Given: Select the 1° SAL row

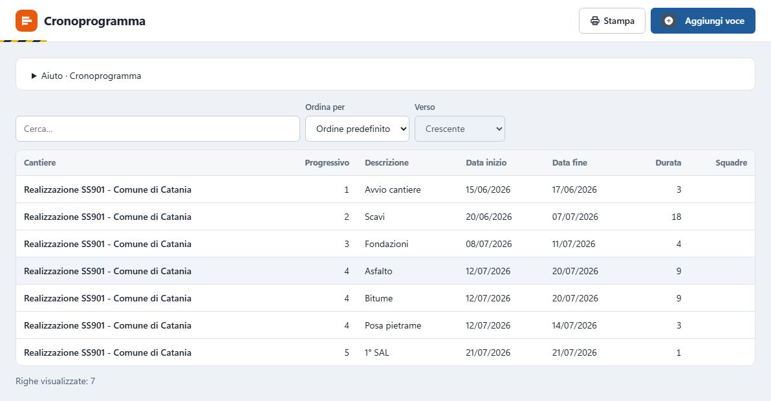Looking at the screenshot, I should (385, 352).
